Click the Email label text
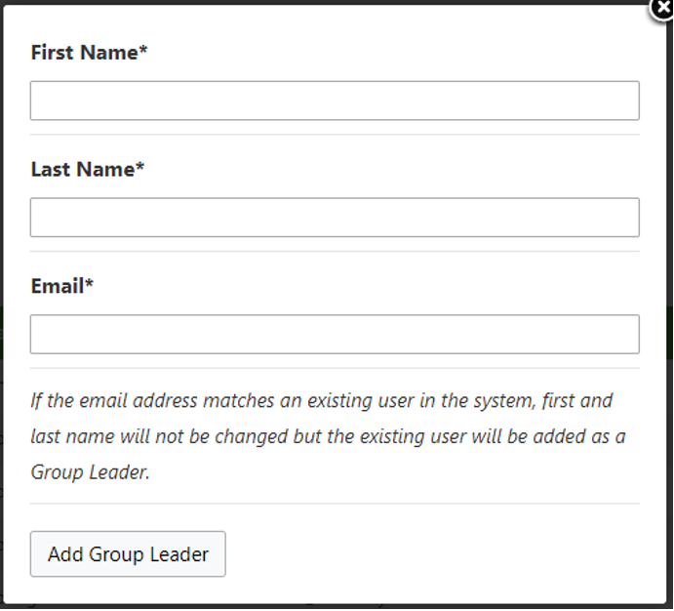The height and width of the screenshot is (611, 674). tap(58, 286)
